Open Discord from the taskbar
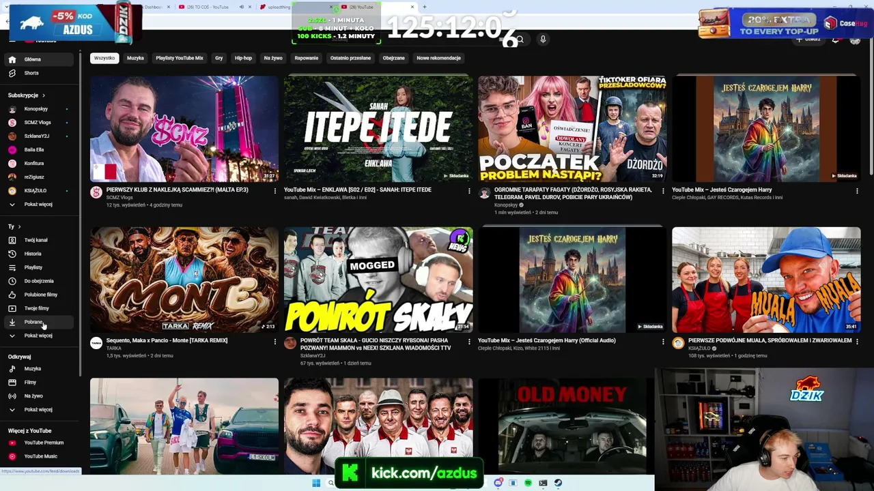 point(498,483)
